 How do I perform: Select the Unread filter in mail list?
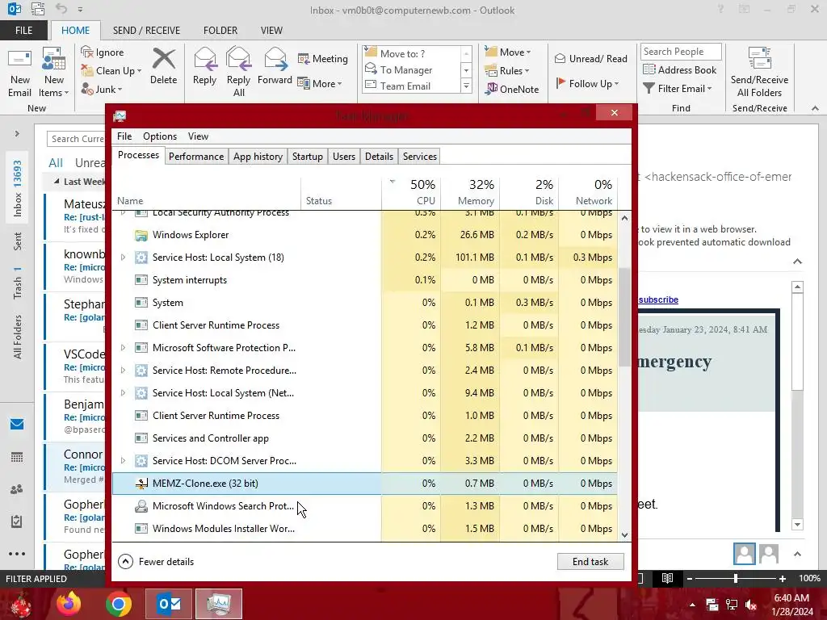click(90, 163)
